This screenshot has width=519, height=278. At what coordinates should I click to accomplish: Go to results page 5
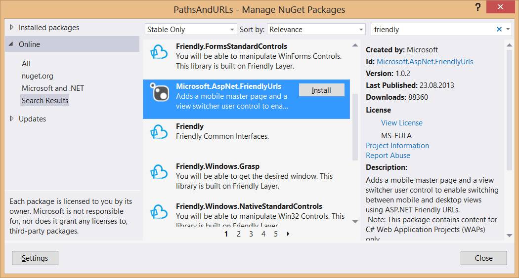[276, 234]
